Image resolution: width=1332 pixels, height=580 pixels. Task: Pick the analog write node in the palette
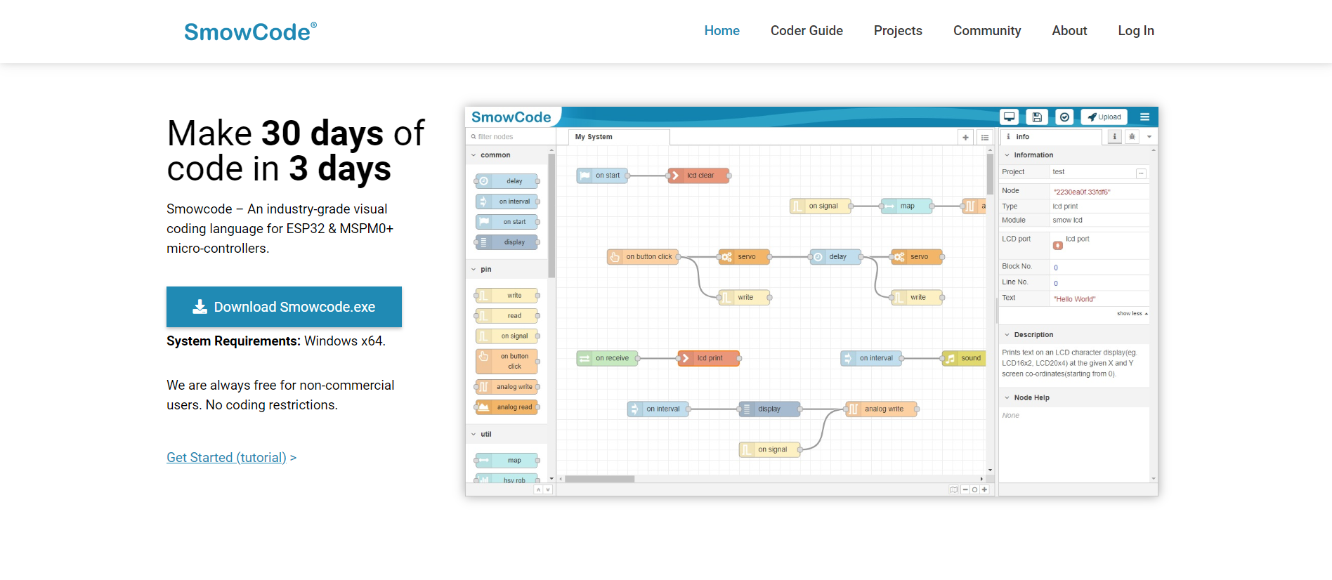coord(507,387)
